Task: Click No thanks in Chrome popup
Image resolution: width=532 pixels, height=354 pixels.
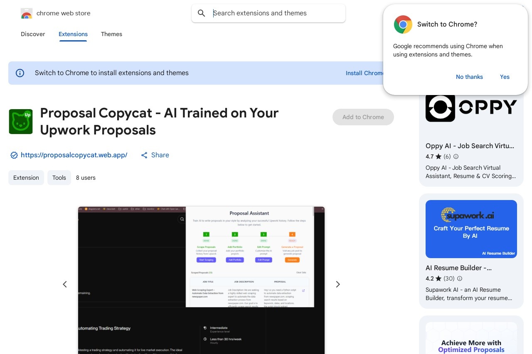Action: click(x=469, y=77)
